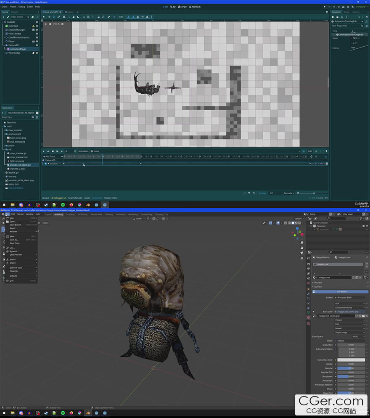Viewport: 370px width, 418px height.
Task: Click Blender viewport pan hand gizmo
Action: tap(302, 248)
